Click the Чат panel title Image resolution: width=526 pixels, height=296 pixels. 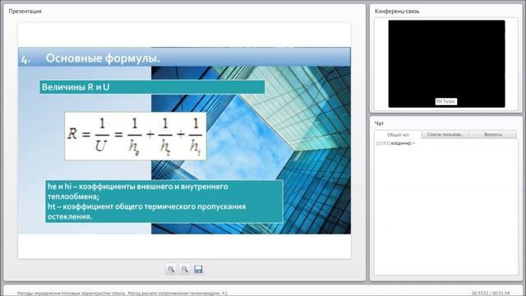click(x=379, y=123)
